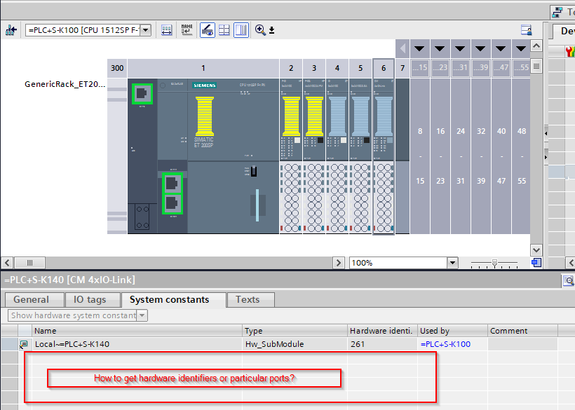Image resolution: width=575 pixels, height=410 pixels.
Task: Toggle the device overview pane button
Action: coord(241,30)
